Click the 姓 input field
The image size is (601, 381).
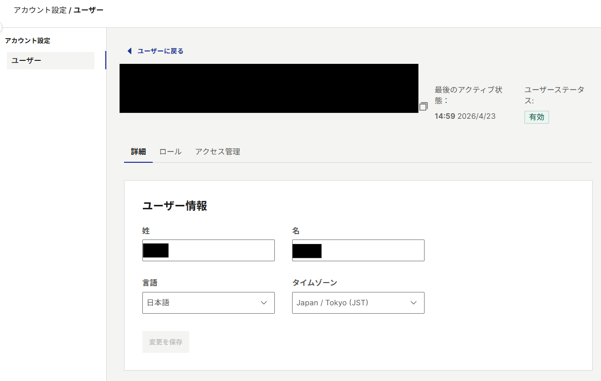tap(209, 250)
